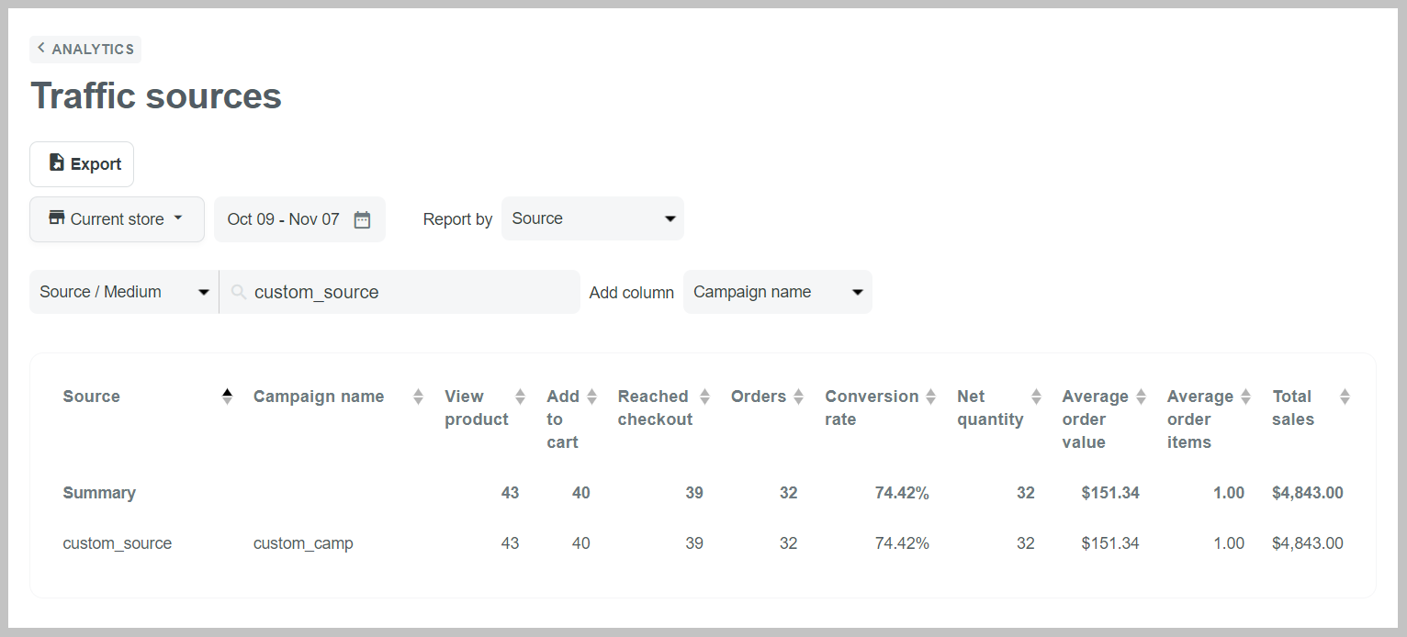Sort by Conversion rate column arrows
This screenshot has width=1407, height=637.
pos(930,397)
